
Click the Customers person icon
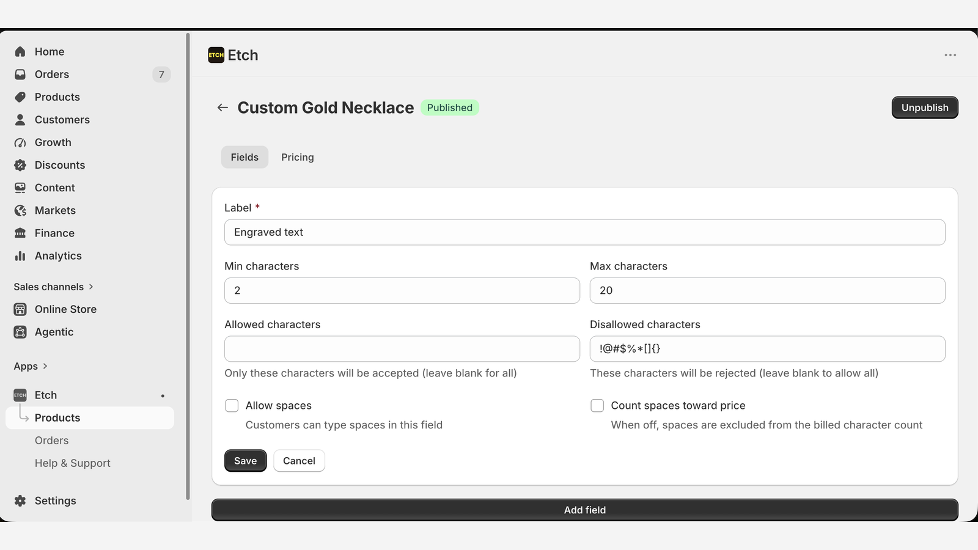click(x=20, y=120)
